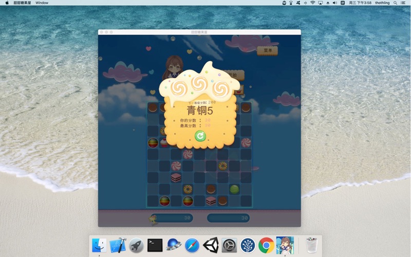The image size is (411, 257).
Task: Open SourceTree from the Dock
Action: point(248,245)
